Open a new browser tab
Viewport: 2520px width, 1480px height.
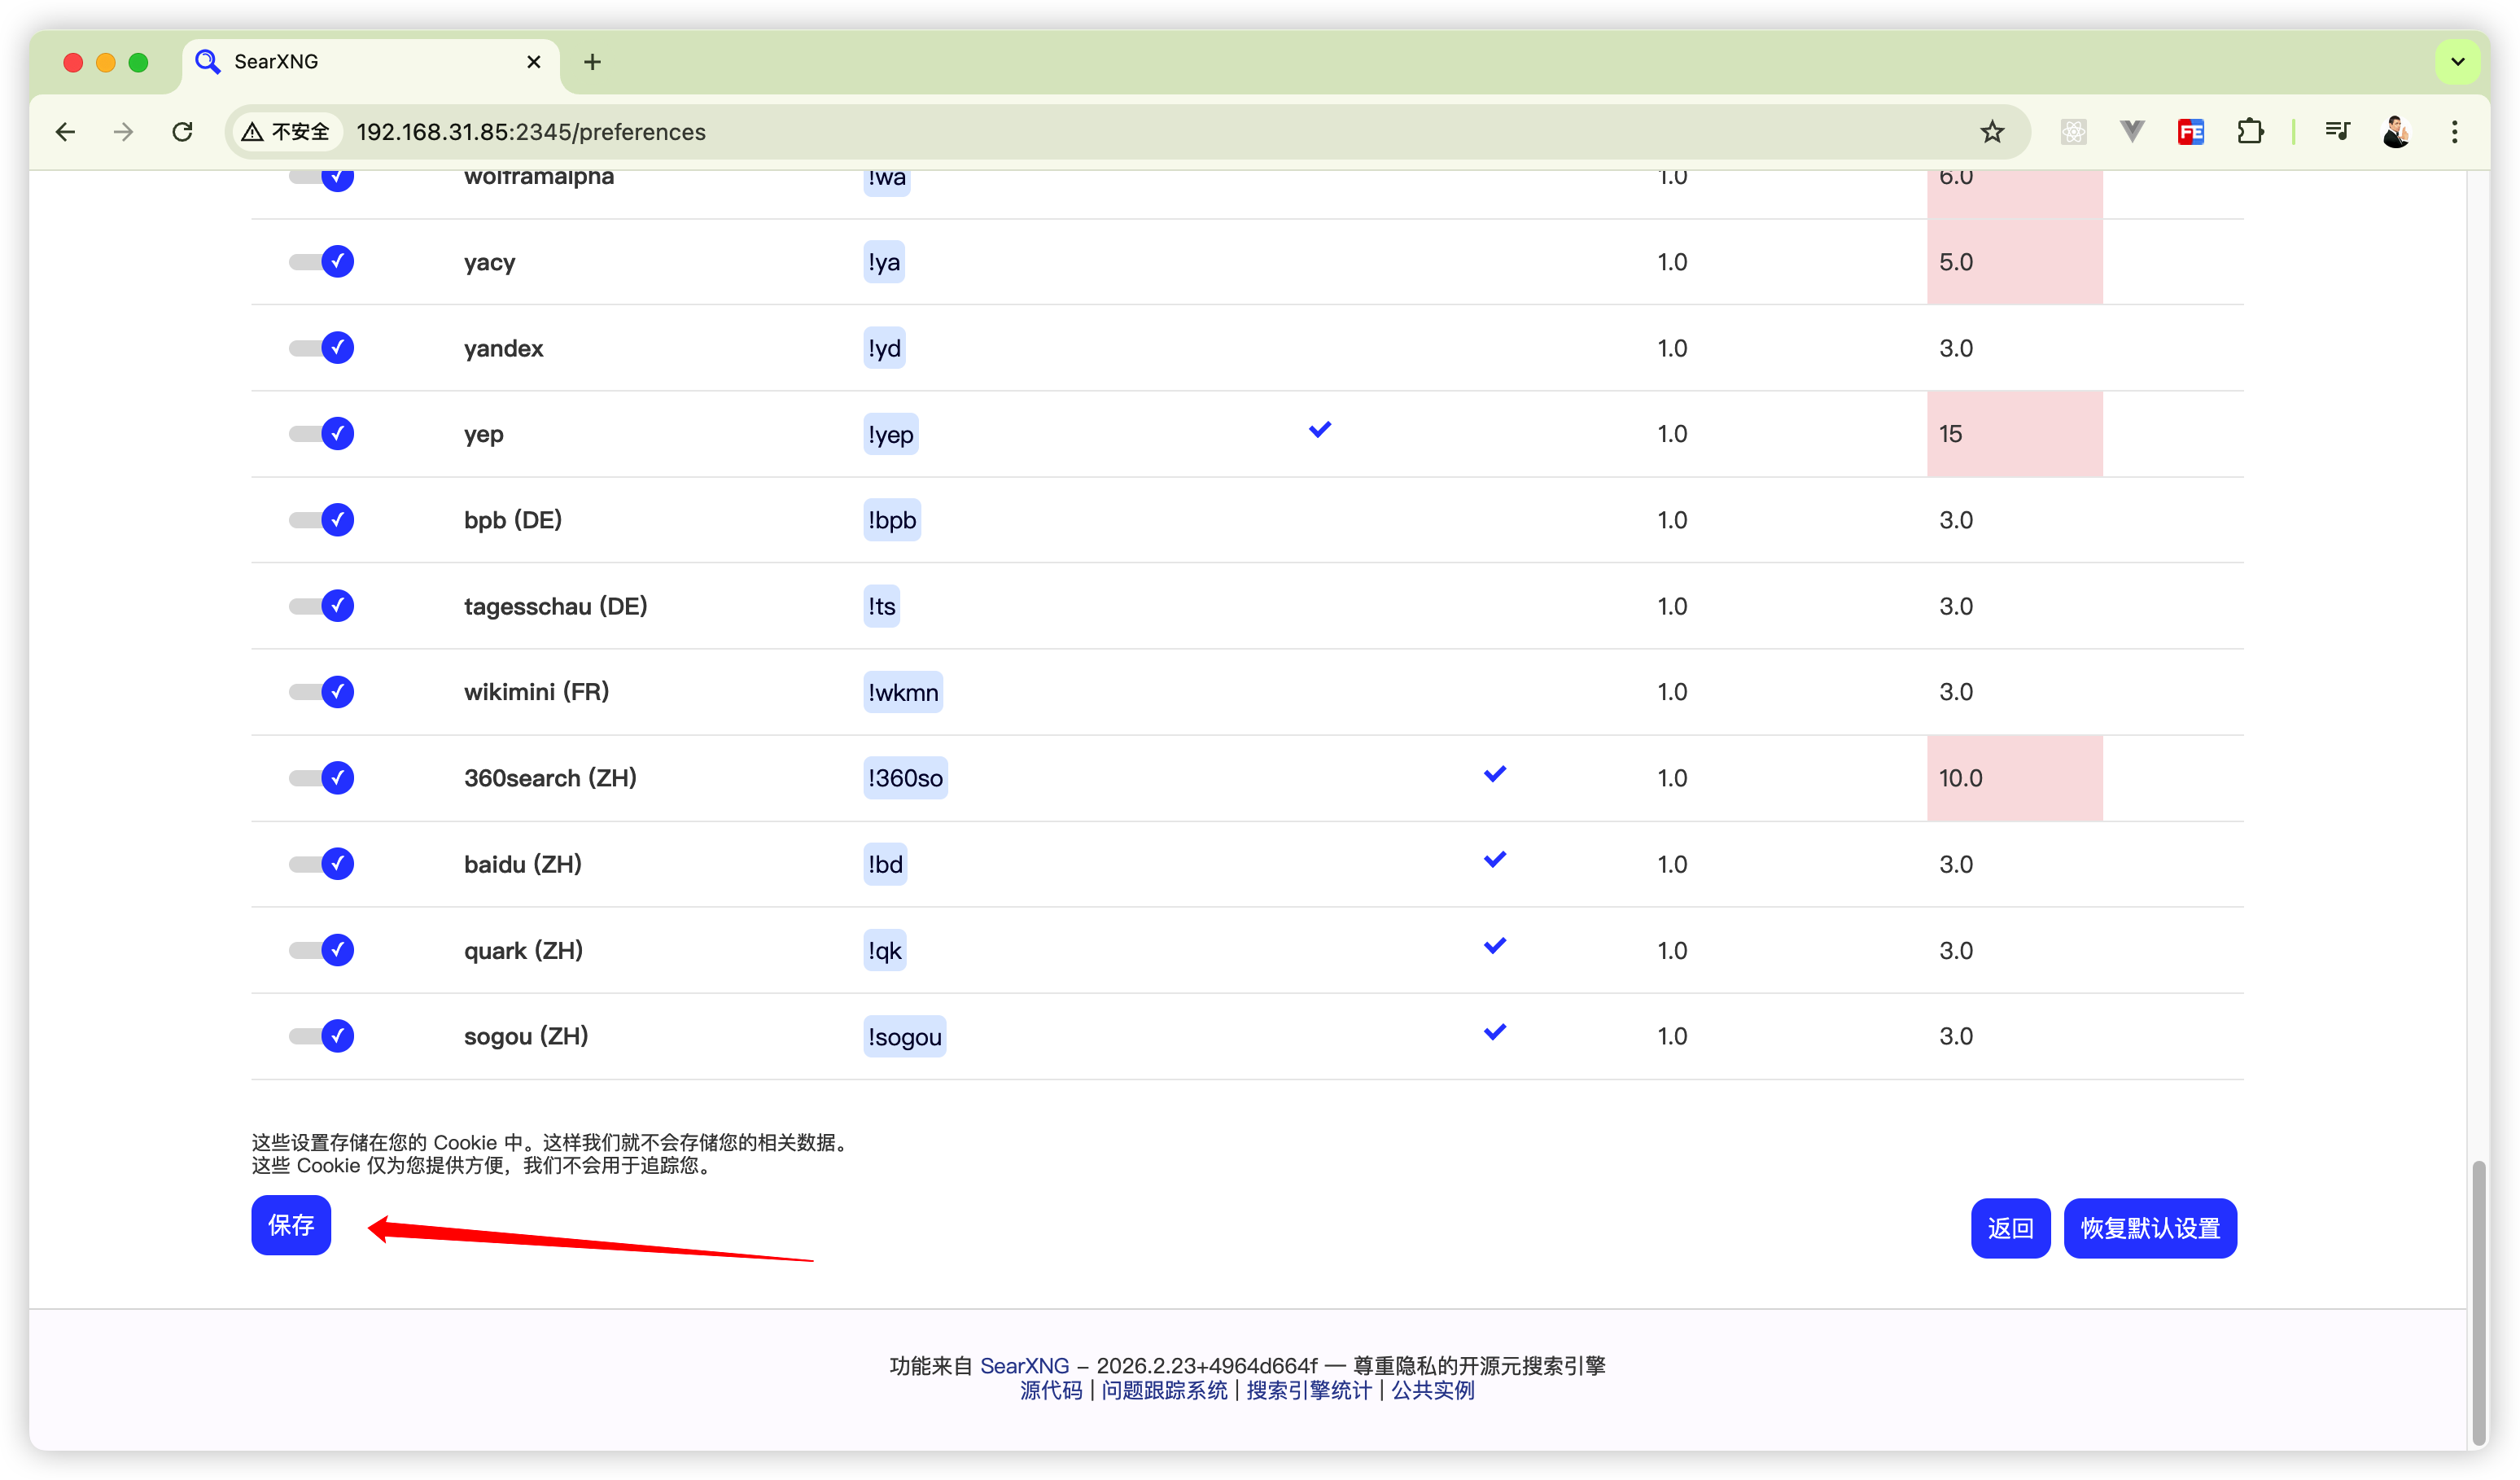click(x=592, y=62)
